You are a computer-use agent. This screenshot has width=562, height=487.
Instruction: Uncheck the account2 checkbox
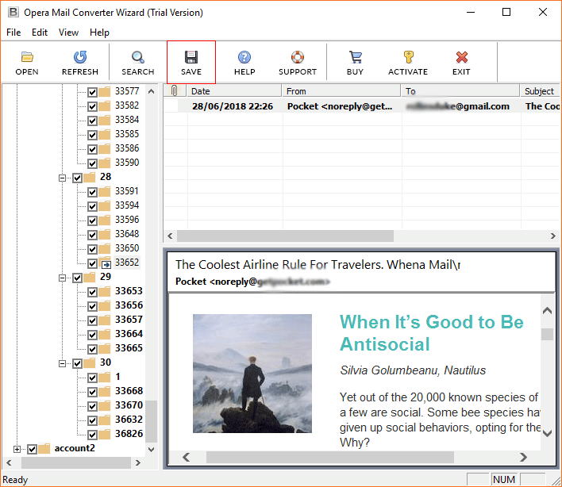(x=32, y=449)
